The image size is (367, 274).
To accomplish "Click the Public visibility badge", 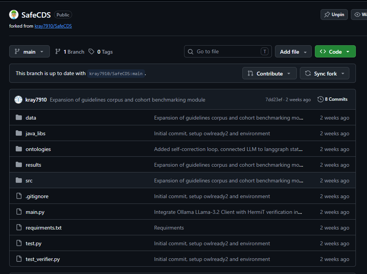I will [63, 15].
